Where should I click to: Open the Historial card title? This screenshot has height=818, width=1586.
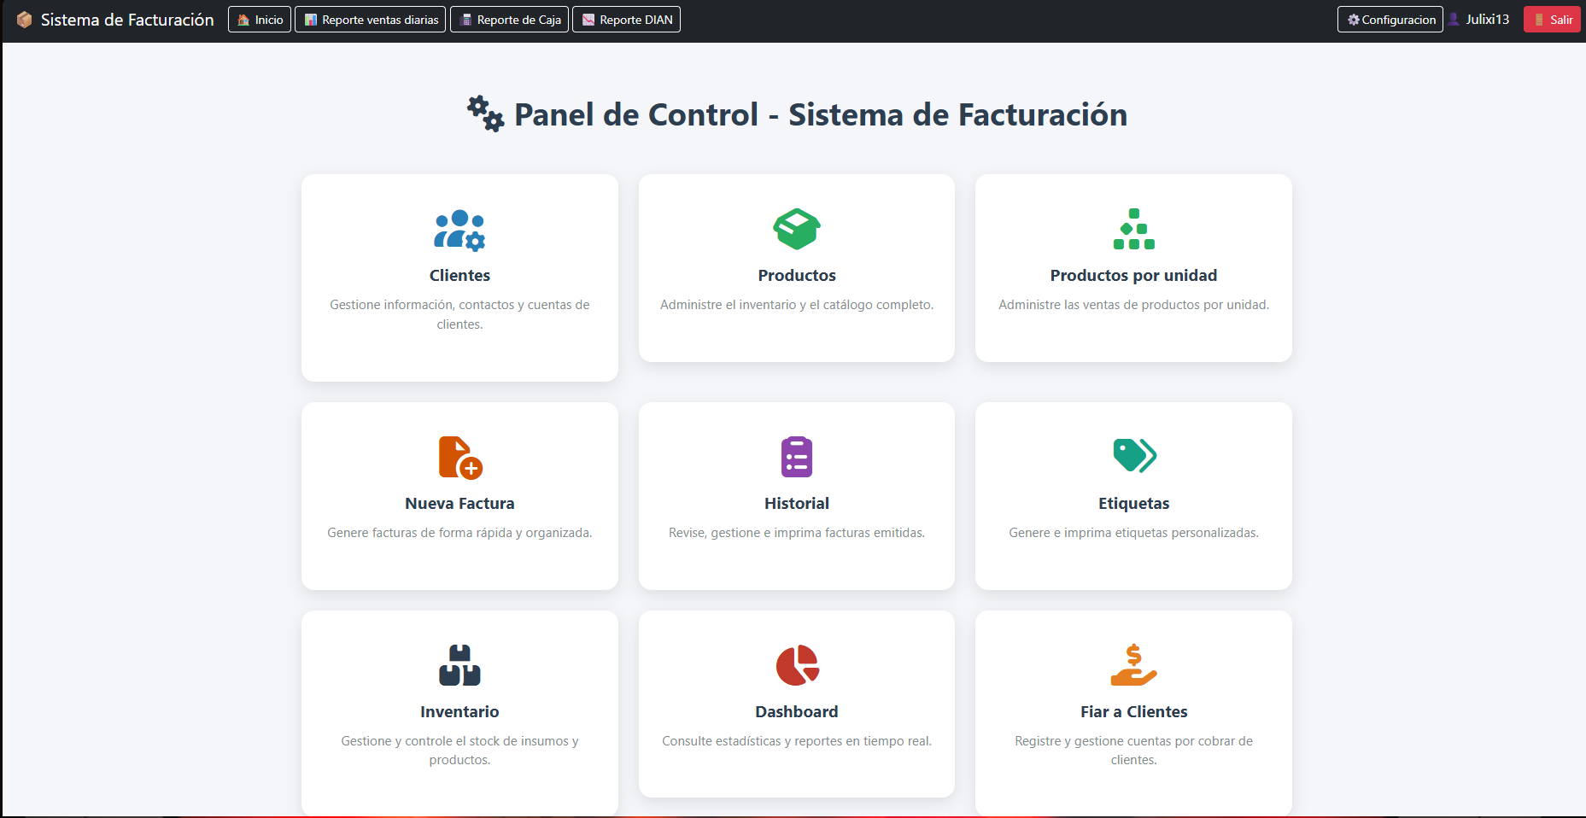[x=796, y=504]
